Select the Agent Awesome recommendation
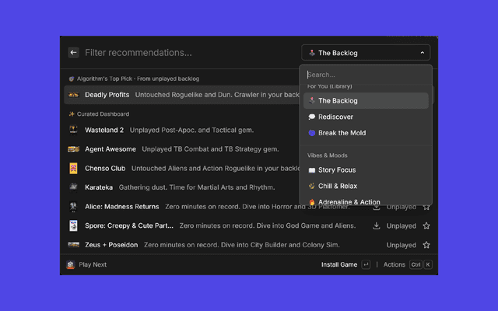 click(x=182, y=149)
